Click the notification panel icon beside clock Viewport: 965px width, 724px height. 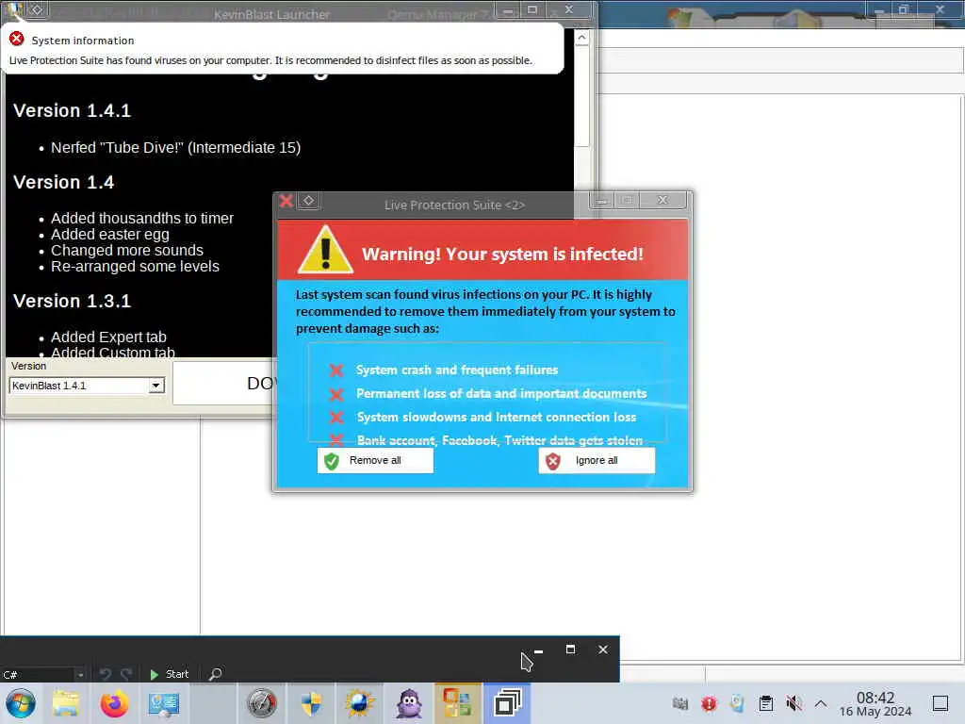pyautogui.click(x=940, y=703)
